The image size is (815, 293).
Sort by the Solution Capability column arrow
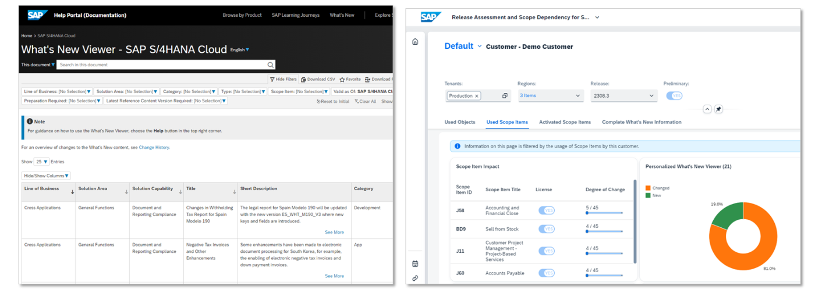(180, 192)
